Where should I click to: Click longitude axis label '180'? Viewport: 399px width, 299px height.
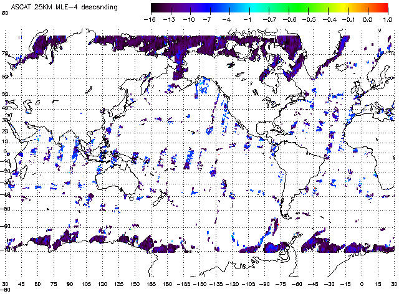(167, 284)
